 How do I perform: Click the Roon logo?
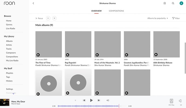(9, 3)
